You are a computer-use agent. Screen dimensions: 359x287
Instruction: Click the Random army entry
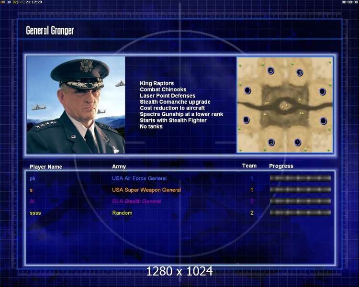[x=122, y=213]
